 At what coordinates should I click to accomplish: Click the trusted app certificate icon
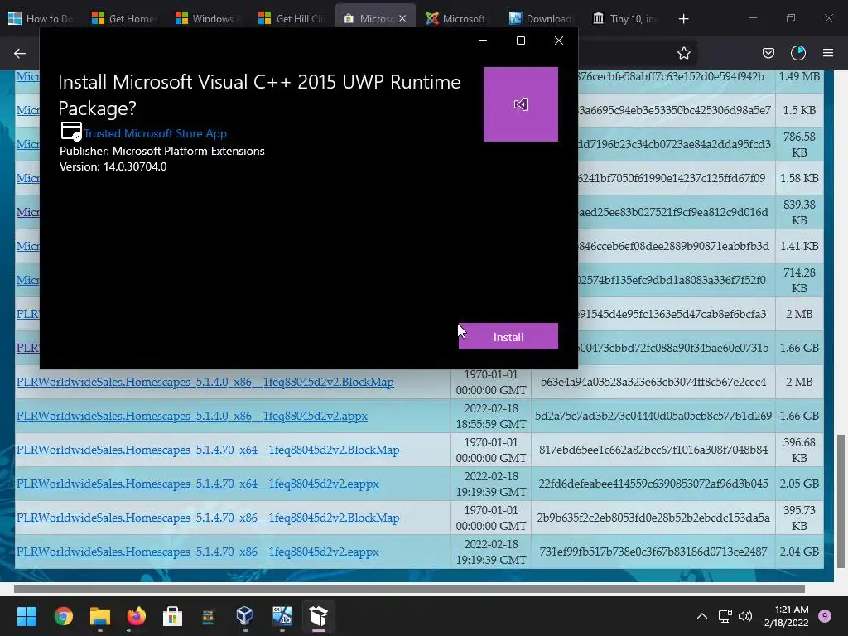coord(71,132)
